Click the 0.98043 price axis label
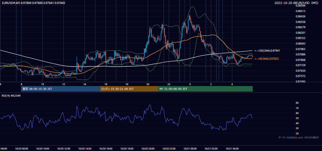This screenshot has height=151, width=322. coord(300,44)
